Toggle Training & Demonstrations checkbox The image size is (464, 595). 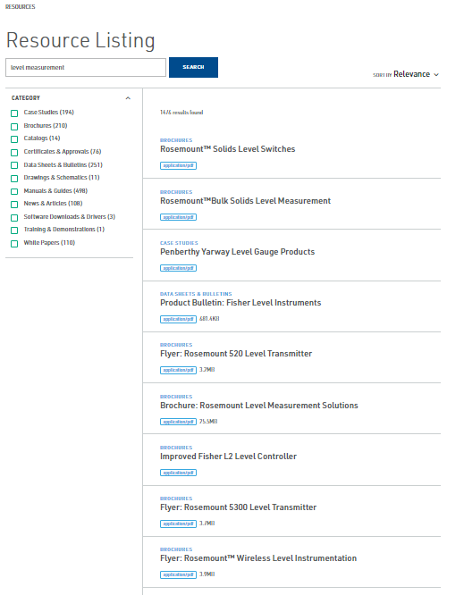(14, 230)
